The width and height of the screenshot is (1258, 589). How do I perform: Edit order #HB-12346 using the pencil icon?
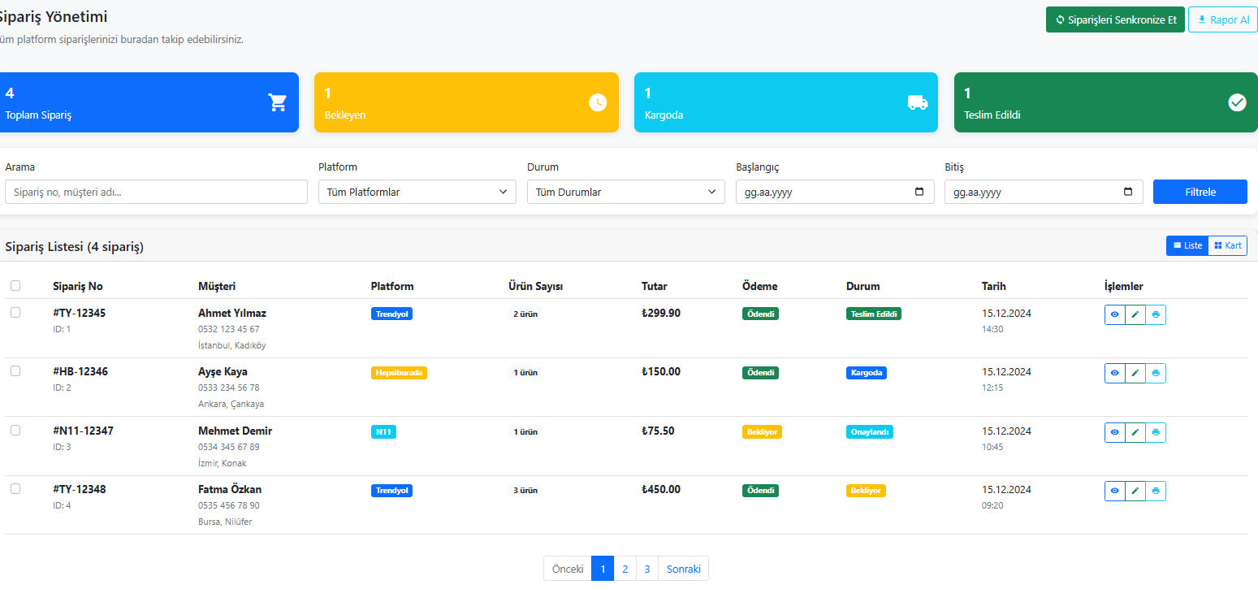click(x=1135, y=373)
